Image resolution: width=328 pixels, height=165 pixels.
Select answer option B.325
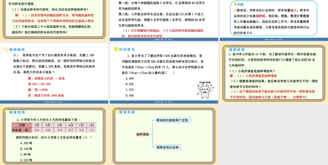click(130, 84)
